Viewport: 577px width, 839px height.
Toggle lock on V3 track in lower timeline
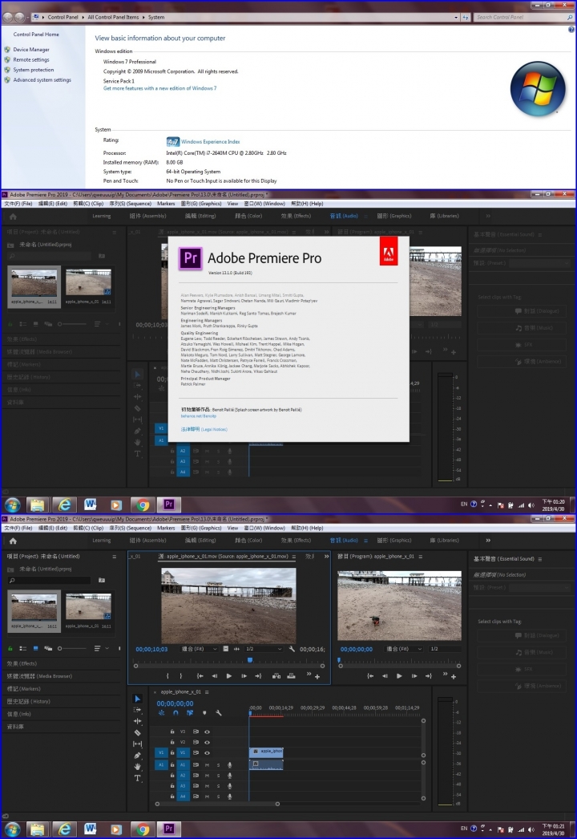pyautogui.click(x=172, y=732)
